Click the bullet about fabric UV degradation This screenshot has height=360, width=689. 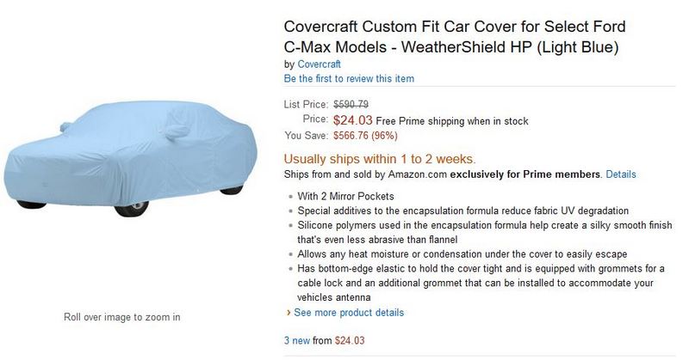(x=463, y=211)
